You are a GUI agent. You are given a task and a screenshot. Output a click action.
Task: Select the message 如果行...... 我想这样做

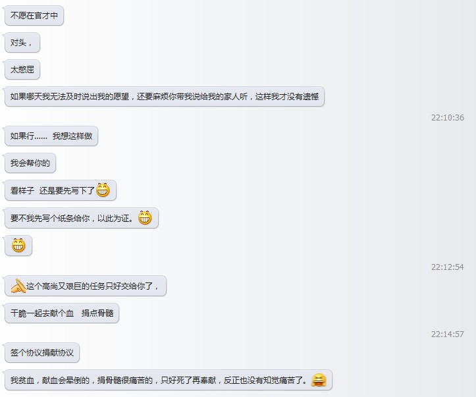pos(51,136)
